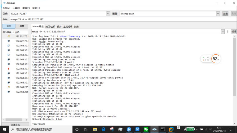Open the 主机明细 tab
Screen dimensions: 237x133
[x=68, y=26]
